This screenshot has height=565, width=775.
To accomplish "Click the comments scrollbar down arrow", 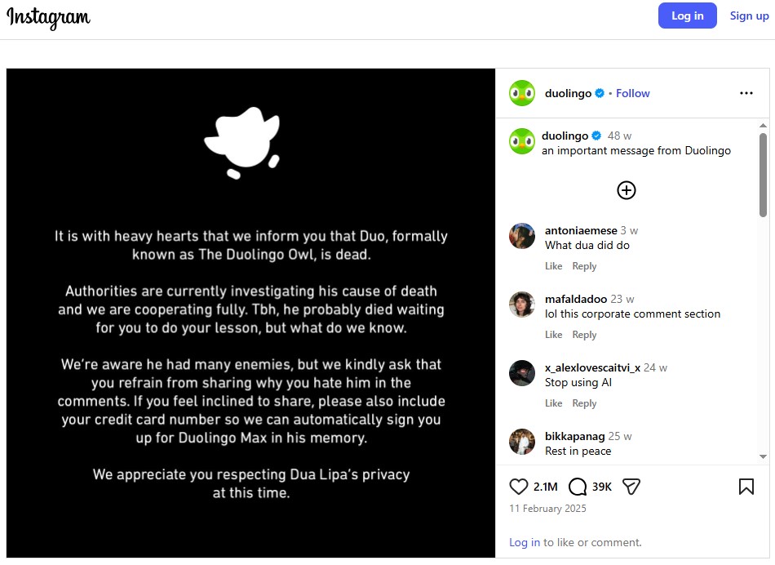I will (x=763, y=457).
